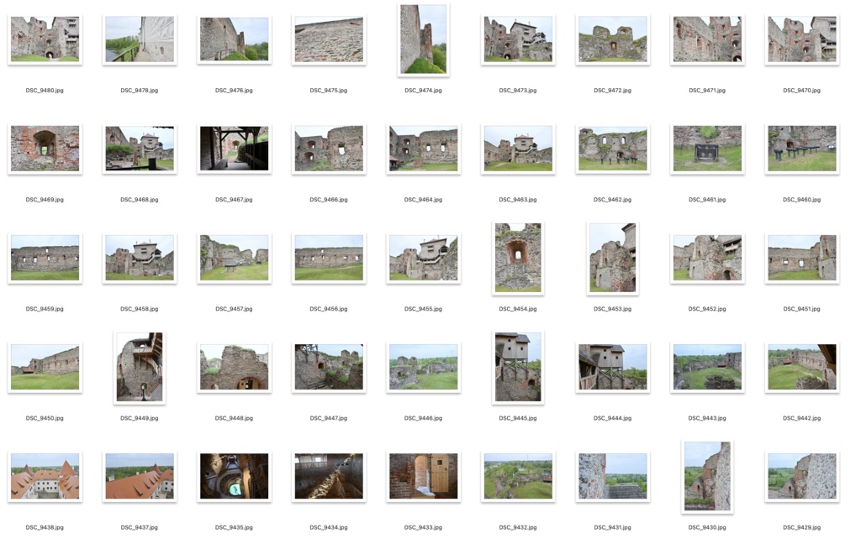
Task: Pick the DSC_9429.jpg thumbnail
Action: click(801, 476)
